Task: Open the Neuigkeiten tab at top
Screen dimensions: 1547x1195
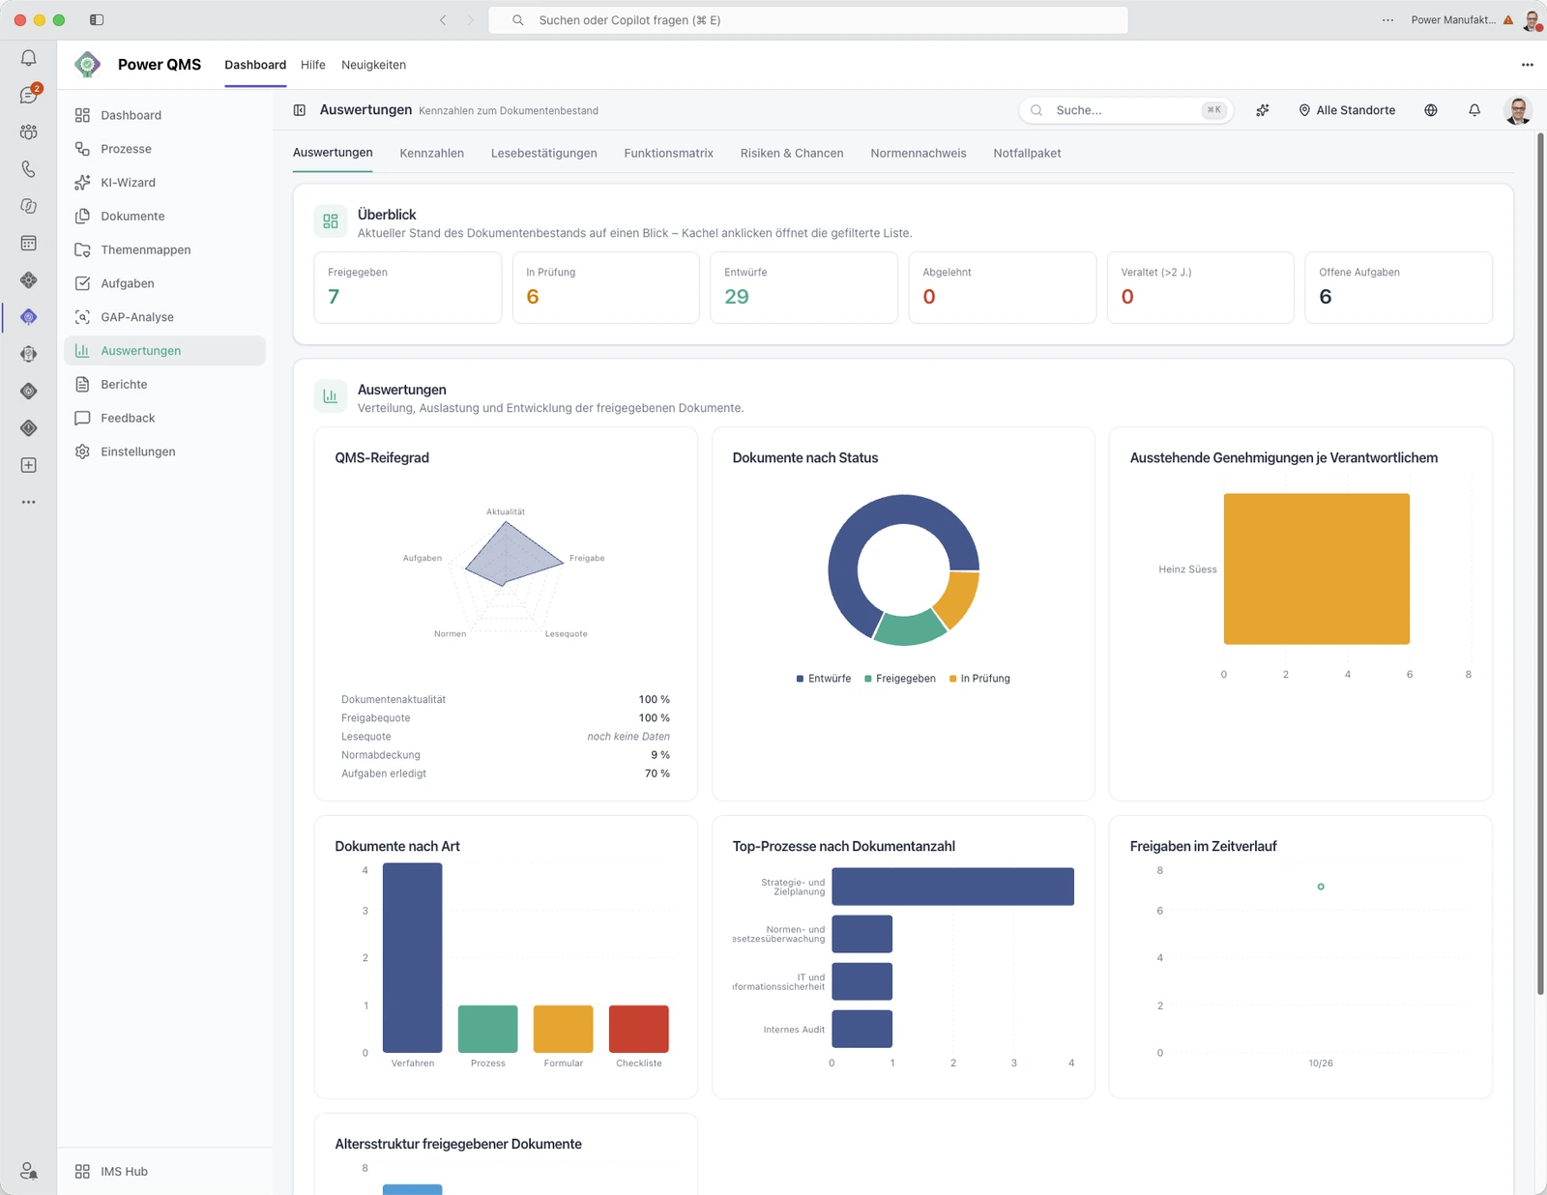Action: tap(373, 65)
